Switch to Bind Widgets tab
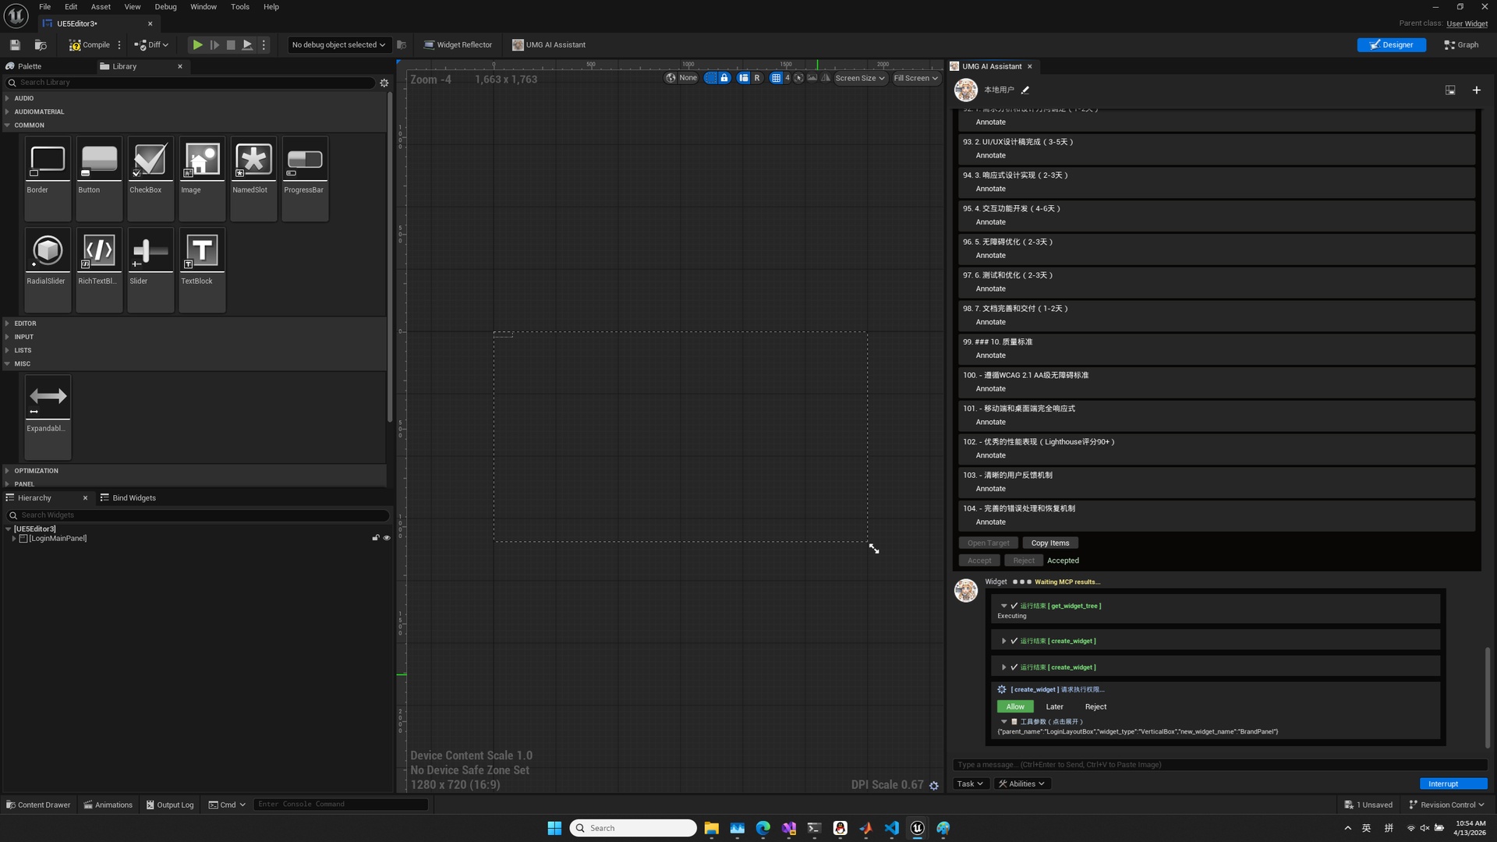Image resolution: width=1497 pixels, height=842 pixels. pos(129,498)
